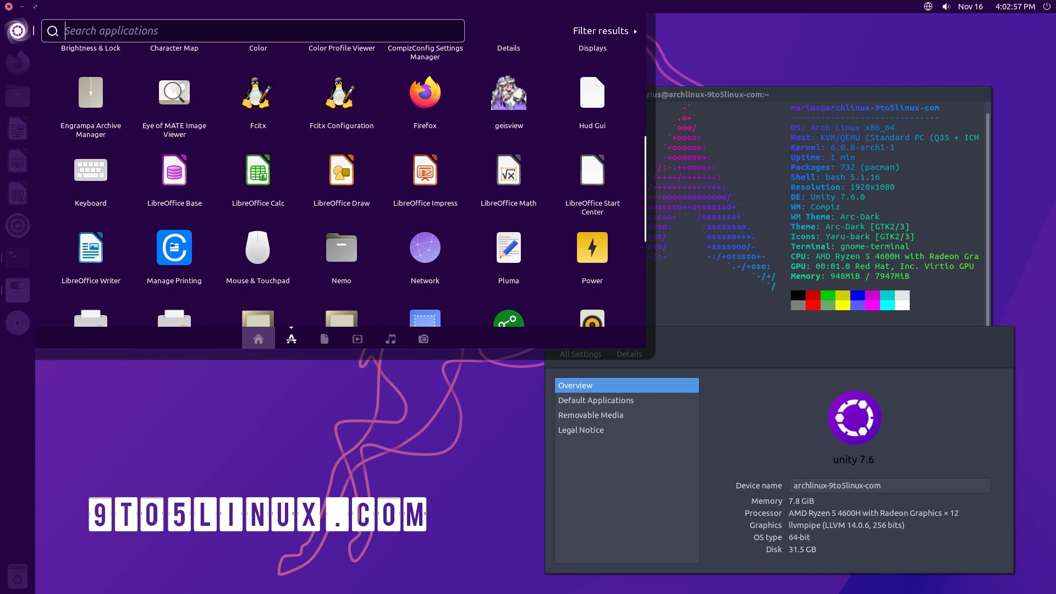1056x594 pixels.
Task: Switch to the Music lens in the Dash
Action: pyautogui.click(x=391, y=339)
